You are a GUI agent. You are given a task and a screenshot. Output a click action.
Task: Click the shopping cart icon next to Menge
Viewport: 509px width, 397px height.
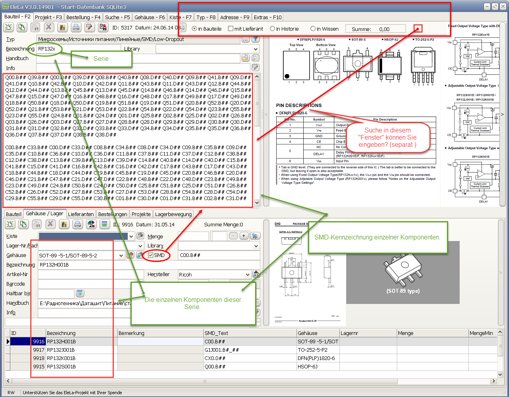coord(255,236)
